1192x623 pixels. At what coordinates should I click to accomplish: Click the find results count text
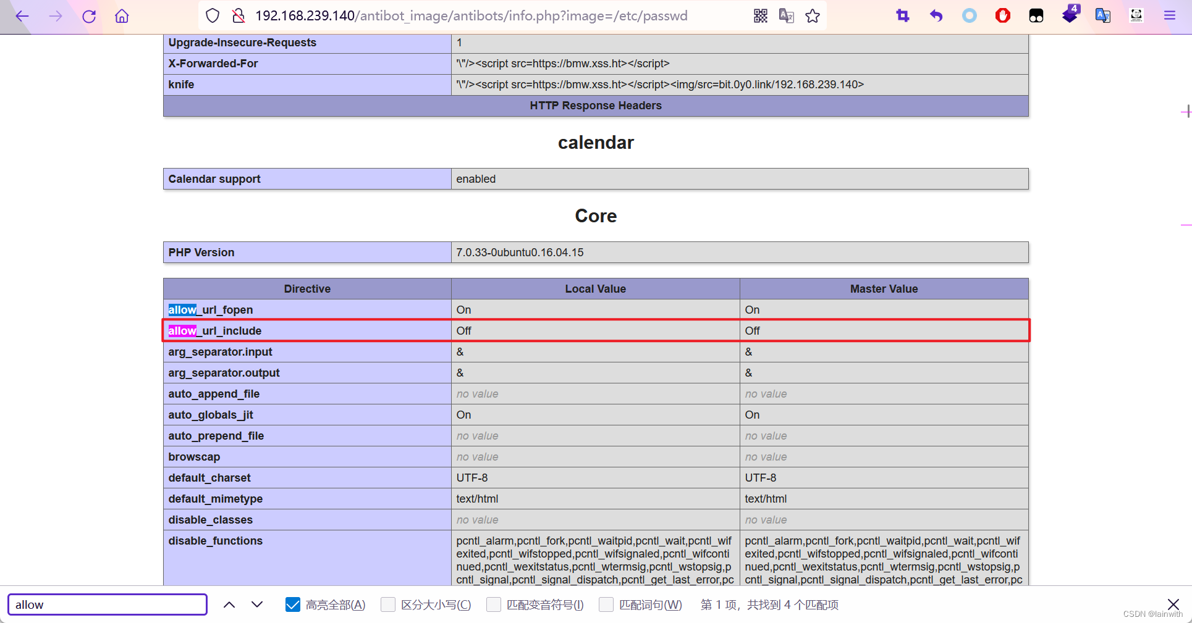769,604
